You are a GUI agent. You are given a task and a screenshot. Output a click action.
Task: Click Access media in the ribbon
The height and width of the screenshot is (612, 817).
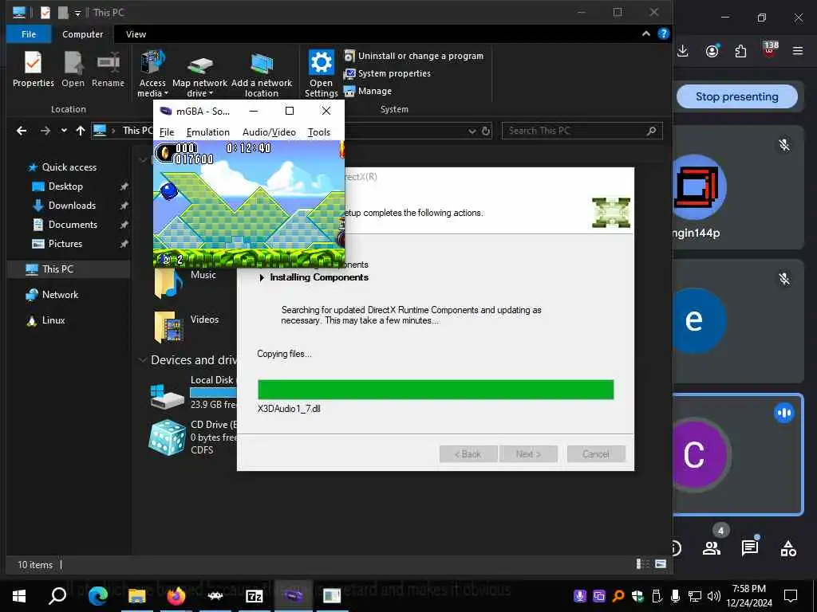(x=152, y=74)
